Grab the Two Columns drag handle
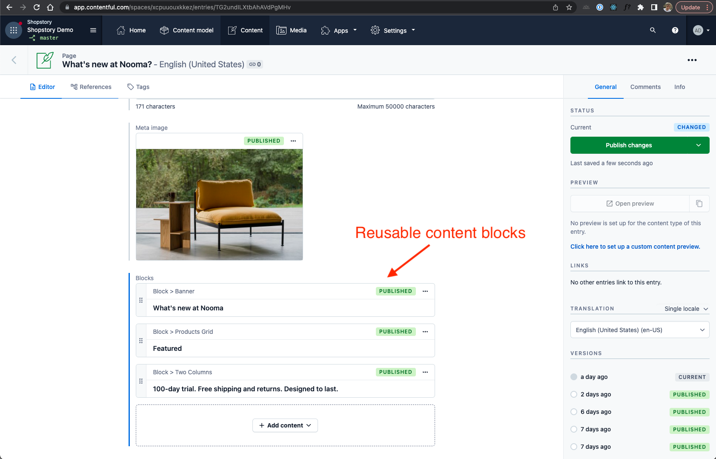The height and width of the screenshot is (459, 716). (x=141, y=381)
